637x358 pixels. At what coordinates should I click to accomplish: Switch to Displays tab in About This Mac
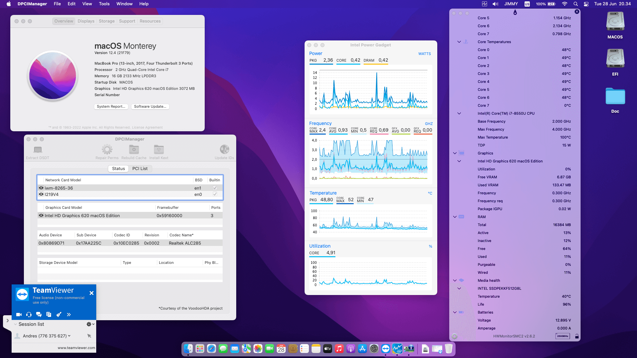click(86, 21)
